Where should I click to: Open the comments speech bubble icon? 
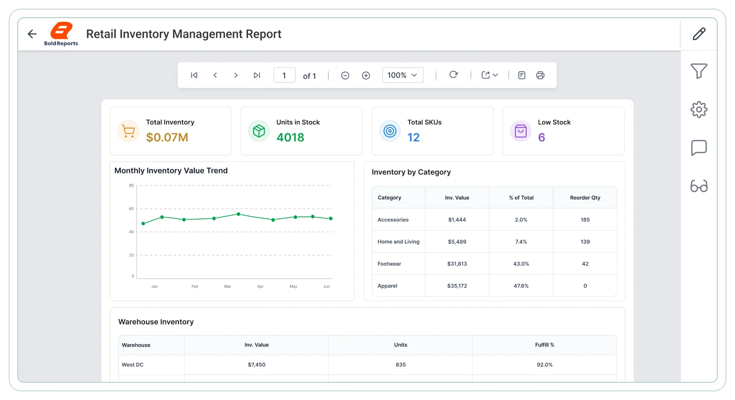(x=699, y=148)
